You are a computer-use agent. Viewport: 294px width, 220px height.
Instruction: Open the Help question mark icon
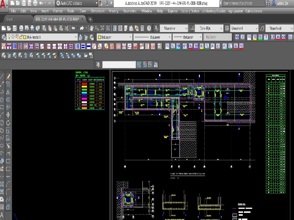(x=149, y=28)
